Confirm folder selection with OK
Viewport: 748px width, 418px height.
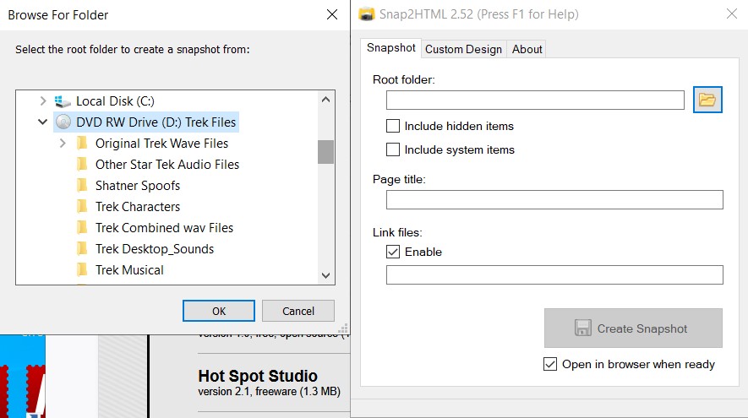pos(219,311)
